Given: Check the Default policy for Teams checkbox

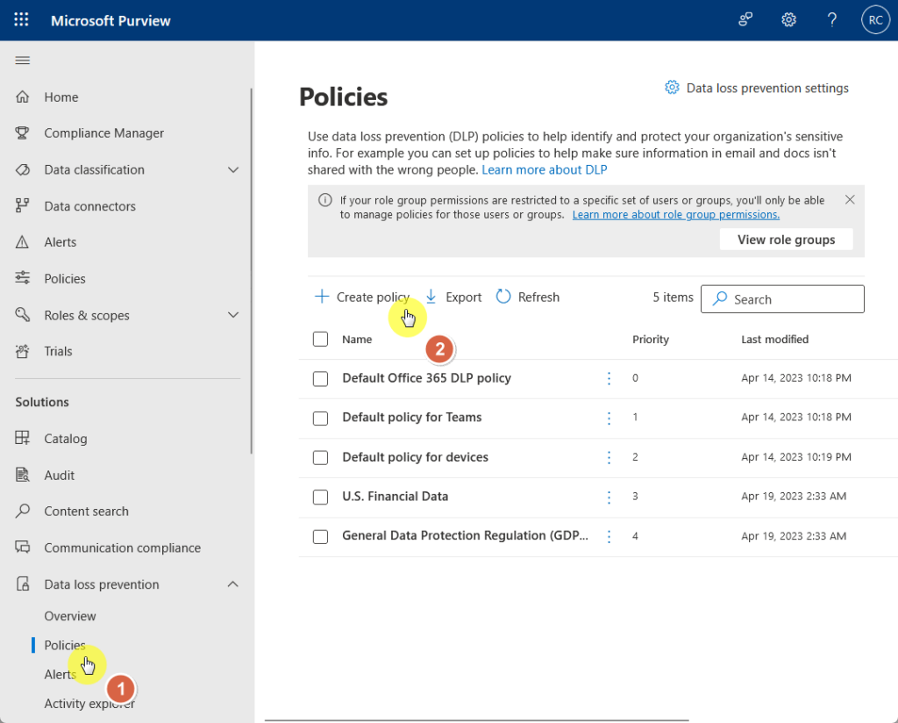Looking at the screenshot, I should (x=321, y=419).
